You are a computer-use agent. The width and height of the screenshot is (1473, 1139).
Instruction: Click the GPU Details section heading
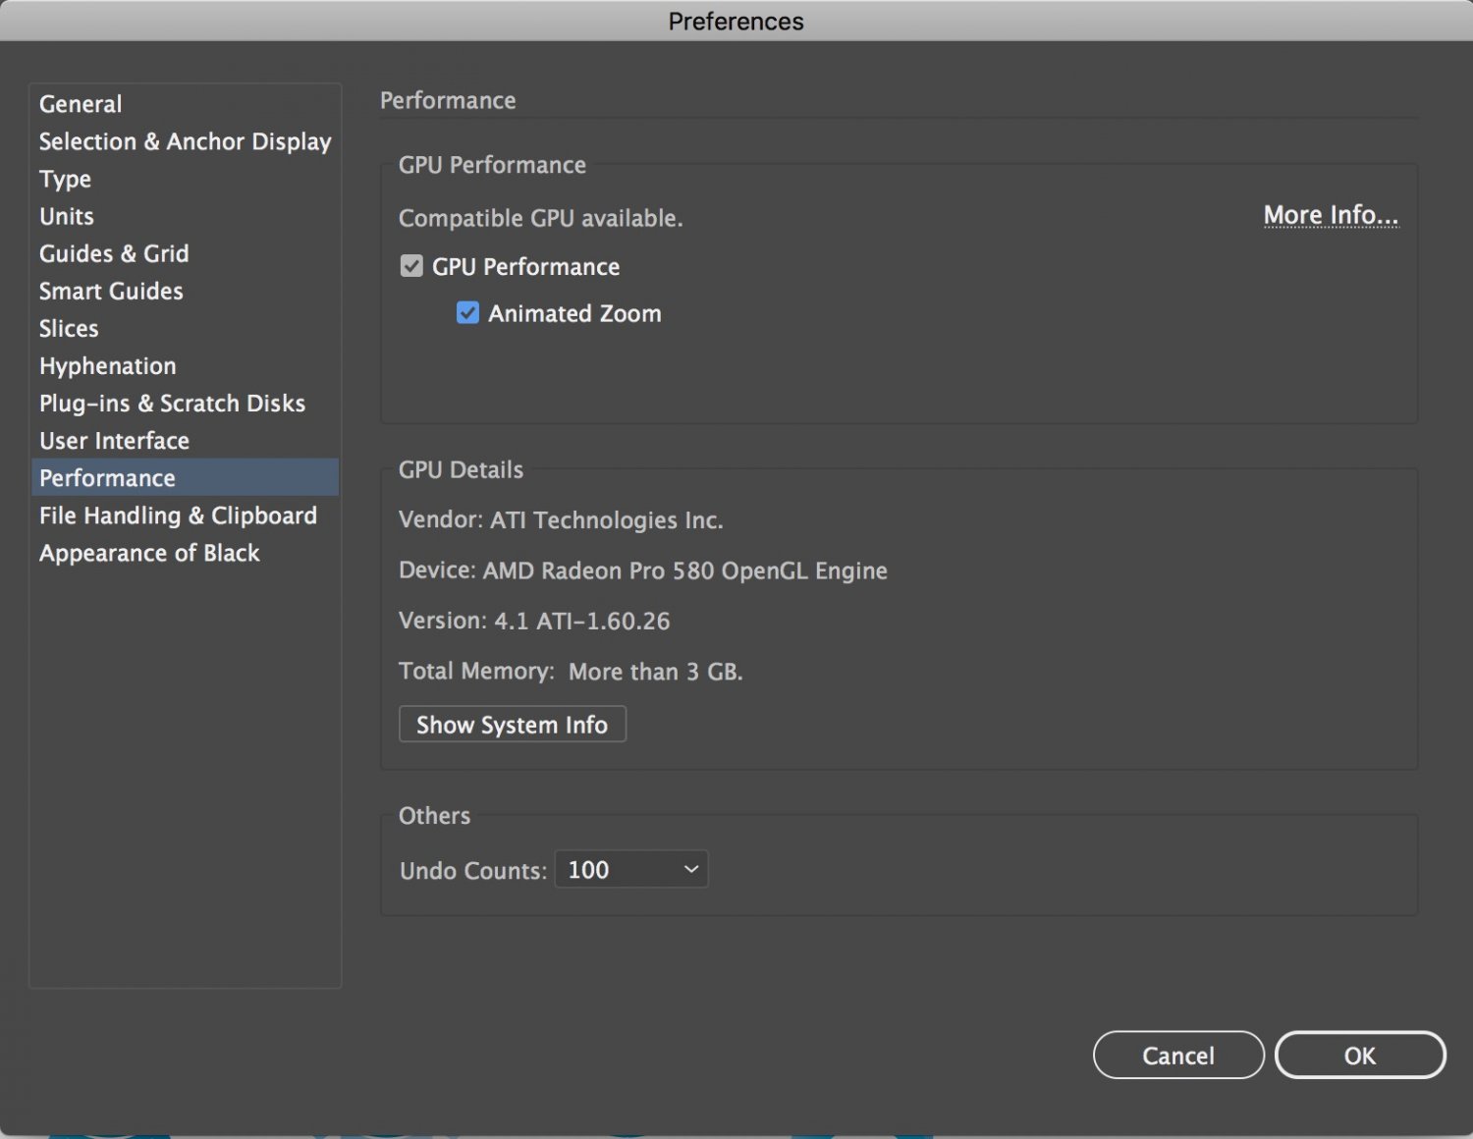(x=461, y=469)
